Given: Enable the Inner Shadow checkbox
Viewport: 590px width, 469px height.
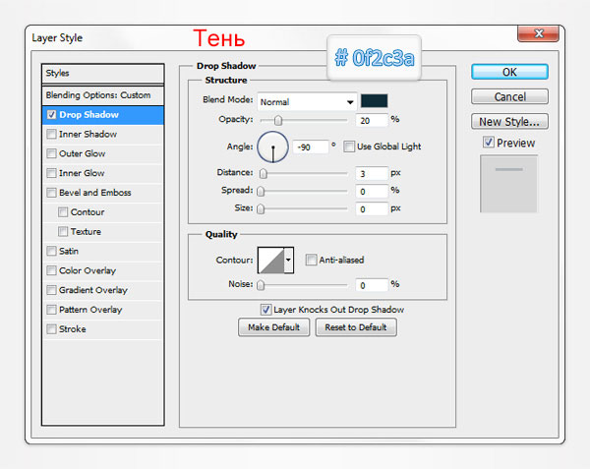Looking at the screenshot, I should (x=51, y=134).
